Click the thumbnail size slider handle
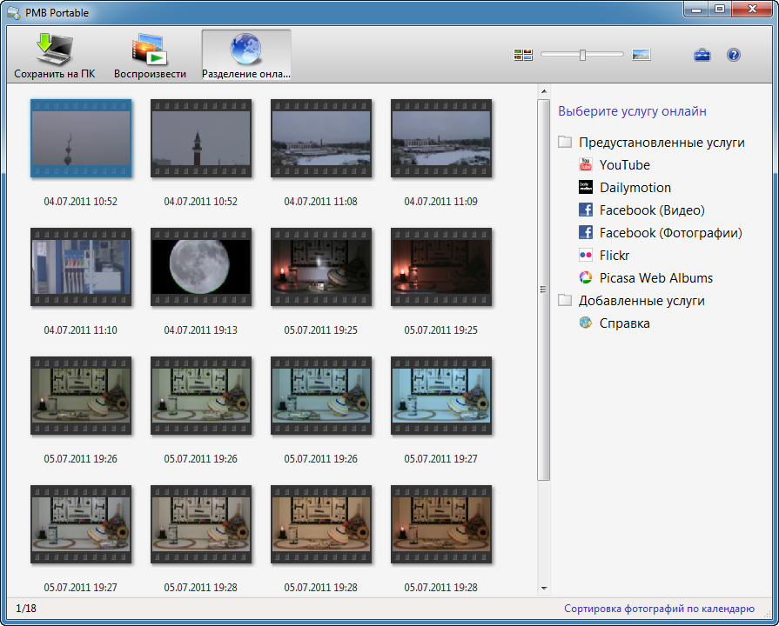This screenshot has height=626, width=779. point(582,55)
